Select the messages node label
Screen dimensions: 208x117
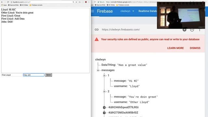(108, 70)
